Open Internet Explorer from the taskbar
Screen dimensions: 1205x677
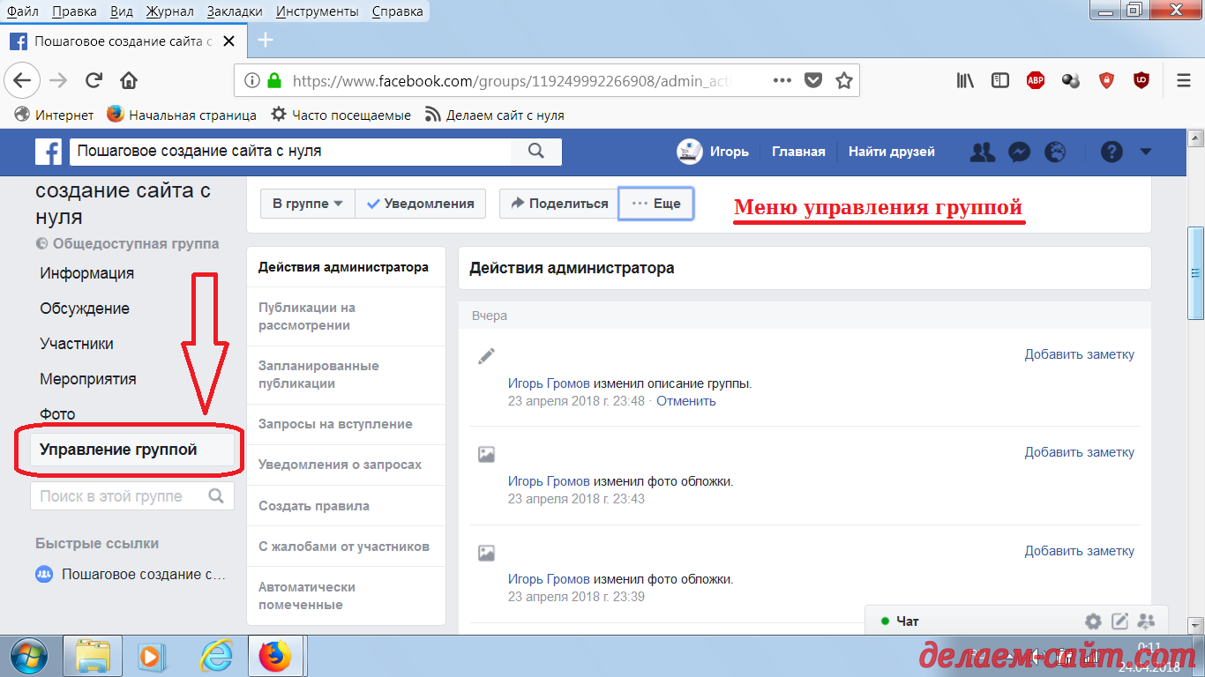pos(213,656)
